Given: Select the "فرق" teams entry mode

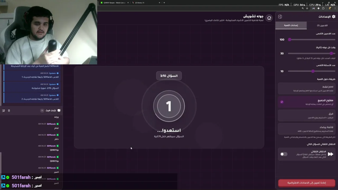Looking at the screenshot, I should click(x=307, y=115).
